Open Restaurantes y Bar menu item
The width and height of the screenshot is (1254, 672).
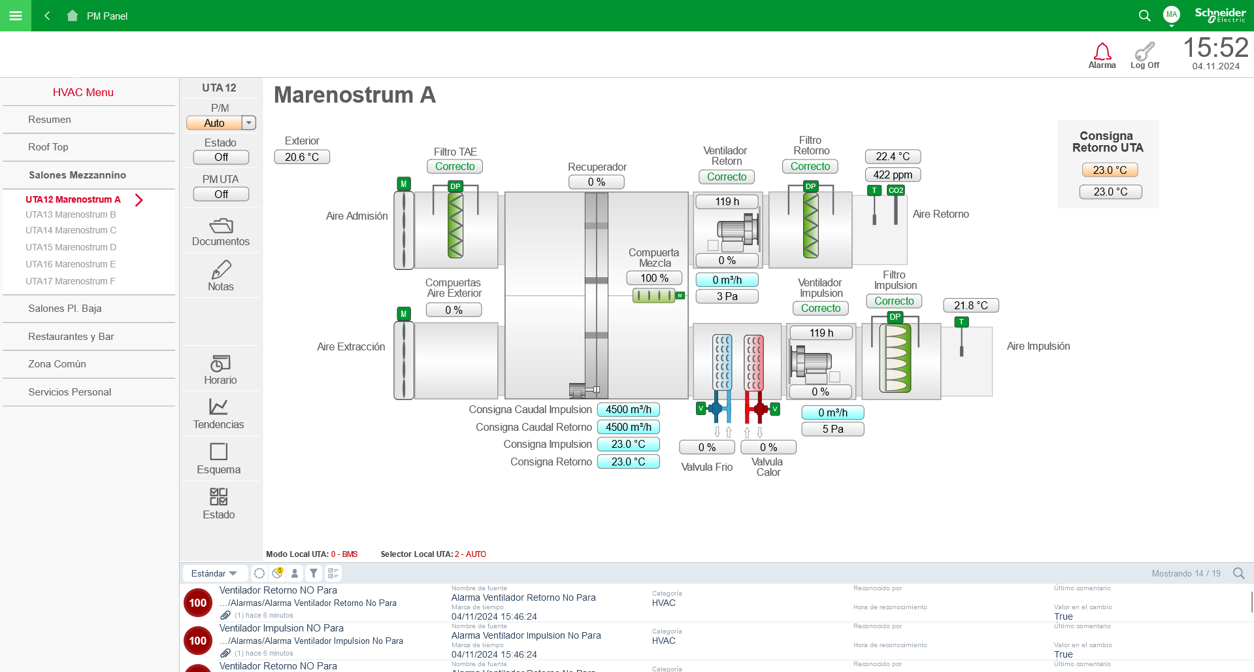coord(71,337)
